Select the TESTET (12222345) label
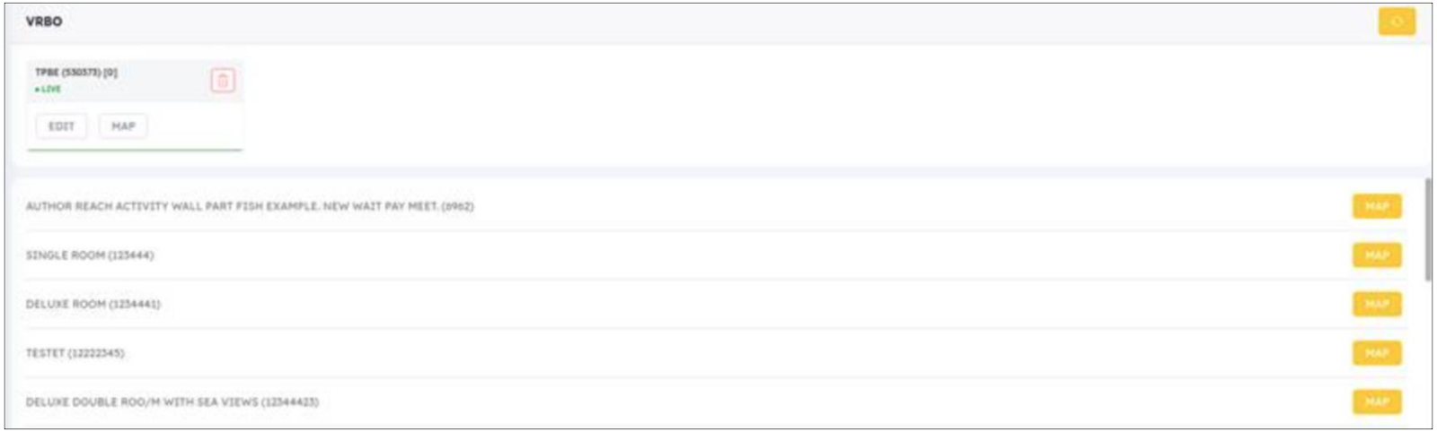 click(x=75, y=353)
